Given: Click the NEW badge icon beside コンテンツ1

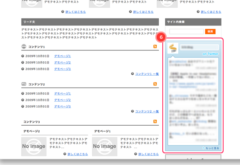Looking at the screenshot, I should pyautogui.click(x=24, y=46).
